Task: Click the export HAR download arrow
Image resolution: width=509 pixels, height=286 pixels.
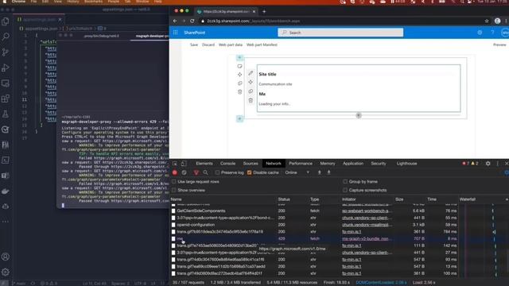Action: (x=328, y=172)
